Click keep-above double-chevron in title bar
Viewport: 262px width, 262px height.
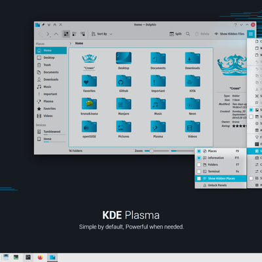coord(55,25)
